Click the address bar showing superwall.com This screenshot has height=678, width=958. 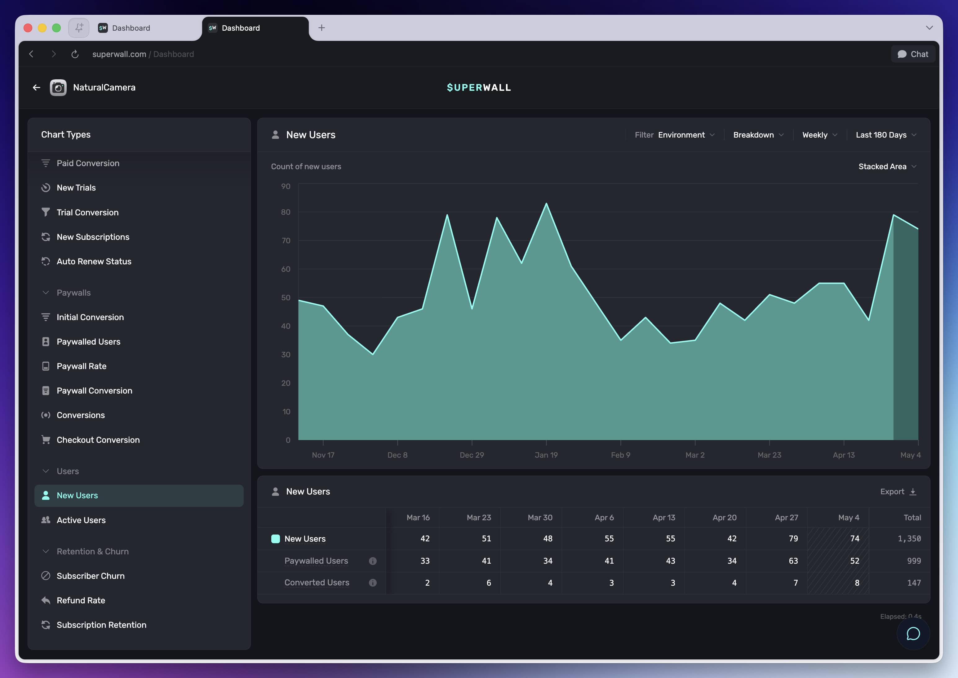[143, 54]
